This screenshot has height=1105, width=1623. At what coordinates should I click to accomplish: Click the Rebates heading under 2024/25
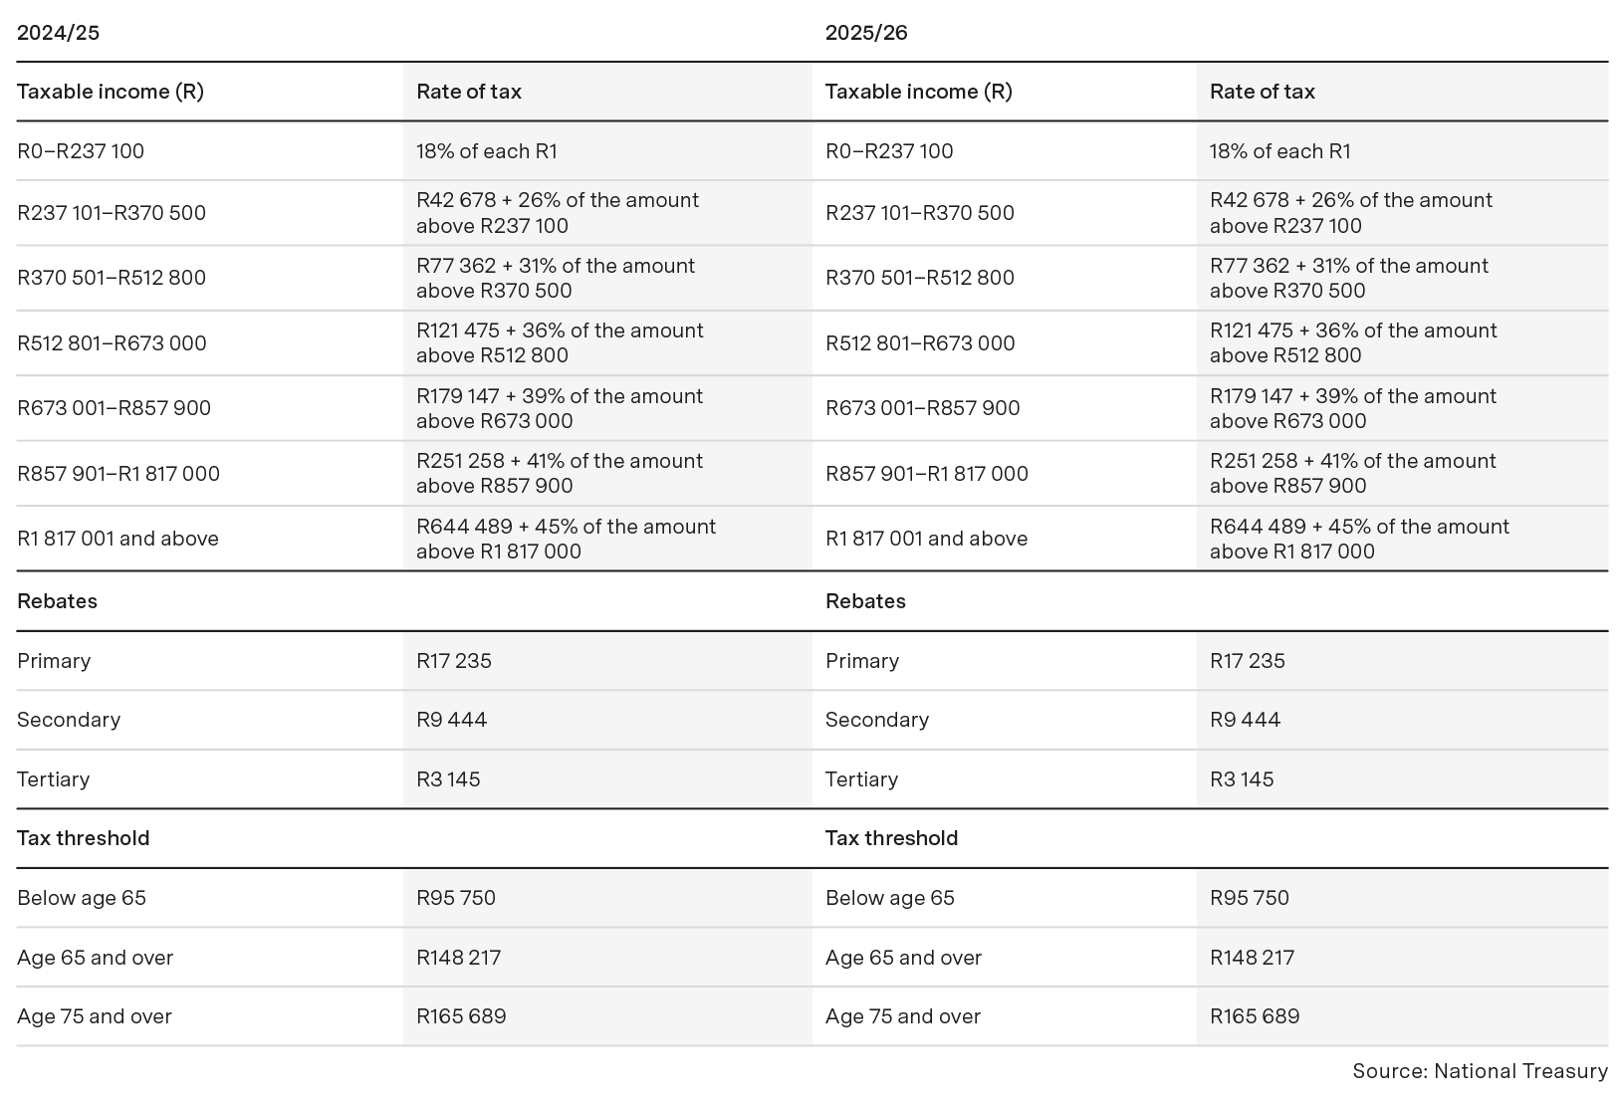[x=57, y=601]
